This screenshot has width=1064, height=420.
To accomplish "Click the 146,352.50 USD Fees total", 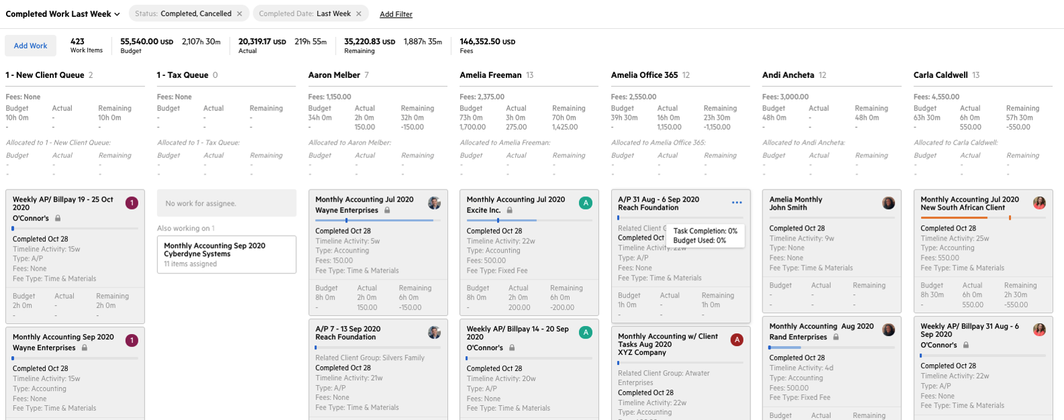I will [487, 46].
